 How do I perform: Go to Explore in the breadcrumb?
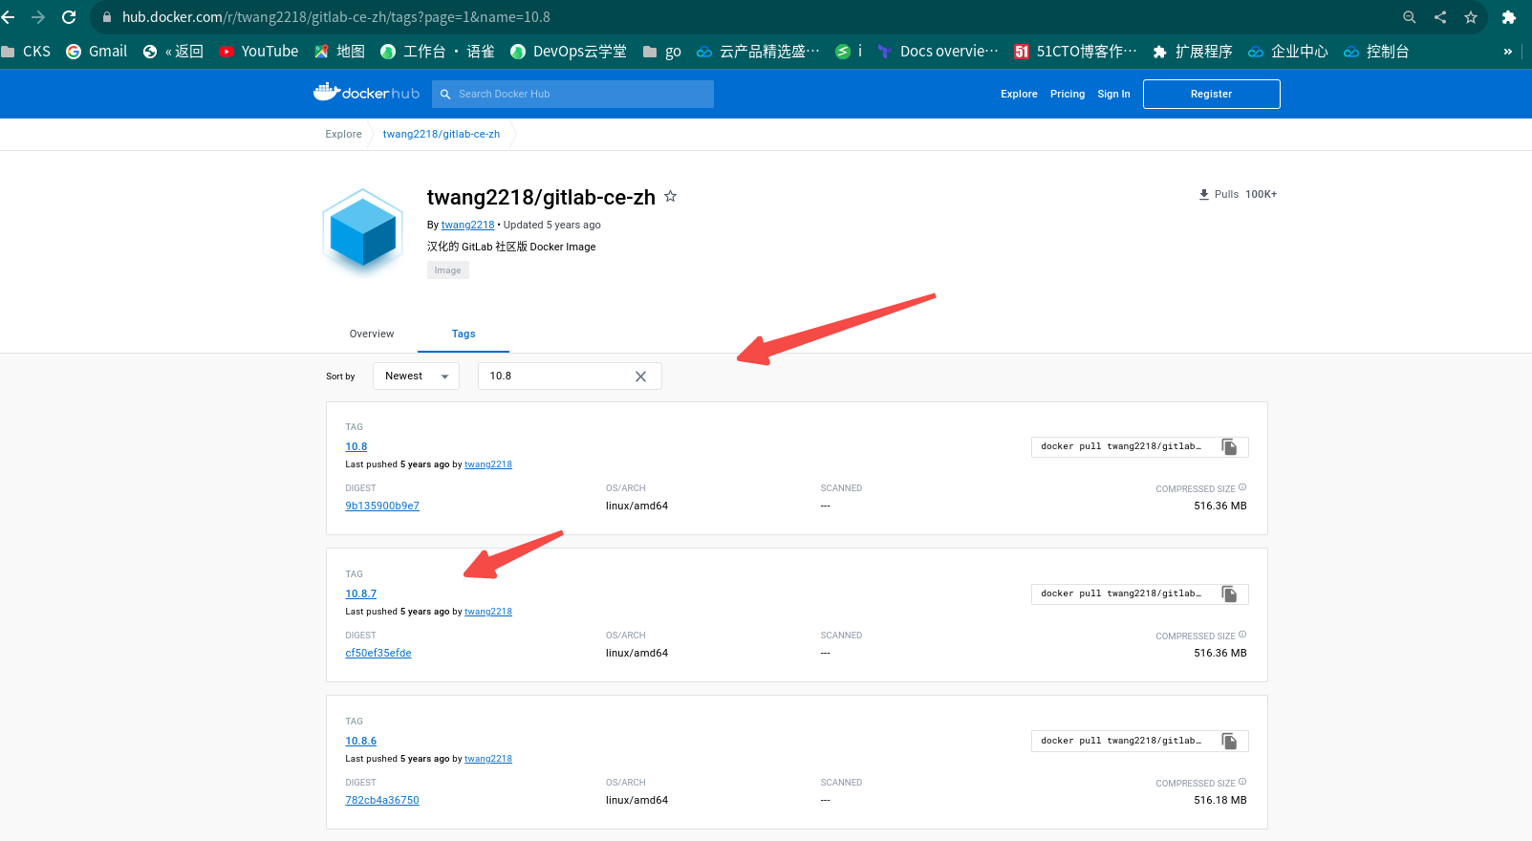(x=343, y=134)
